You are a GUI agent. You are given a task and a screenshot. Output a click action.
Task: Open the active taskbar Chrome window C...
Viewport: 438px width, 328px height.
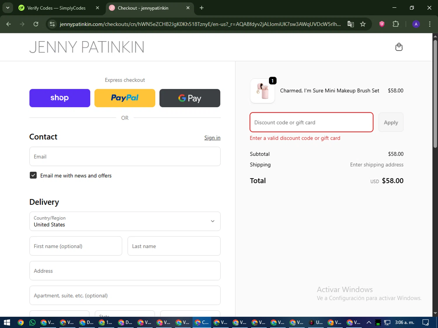coord(202,322)
